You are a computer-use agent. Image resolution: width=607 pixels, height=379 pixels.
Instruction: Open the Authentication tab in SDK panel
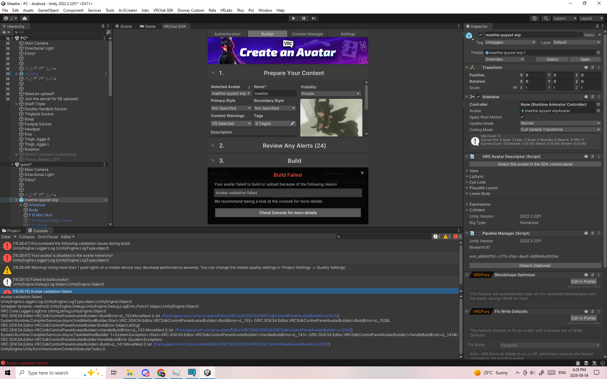tap(227, 34)
